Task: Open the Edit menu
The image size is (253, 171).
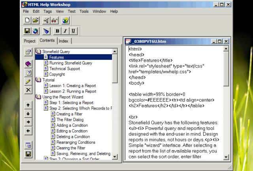Action: (x=36, y=11)
